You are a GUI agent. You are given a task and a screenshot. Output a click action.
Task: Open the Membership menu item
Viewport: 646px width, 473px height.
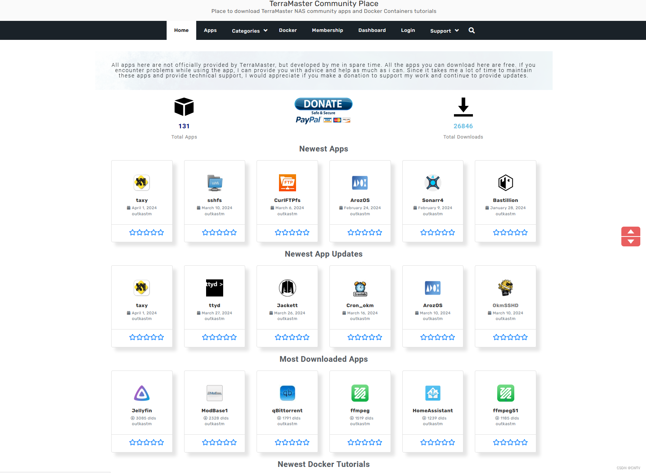point(328,30)
